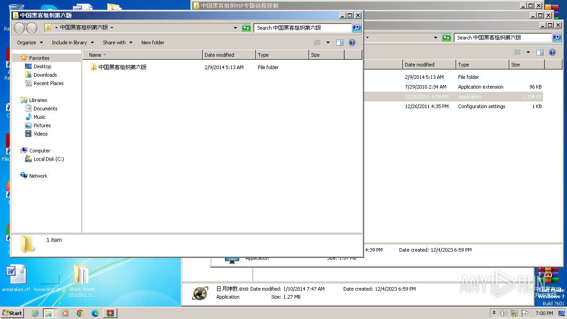Toggle preview pane icon in back window
The image size is (567, 319).
coord(540,52)
